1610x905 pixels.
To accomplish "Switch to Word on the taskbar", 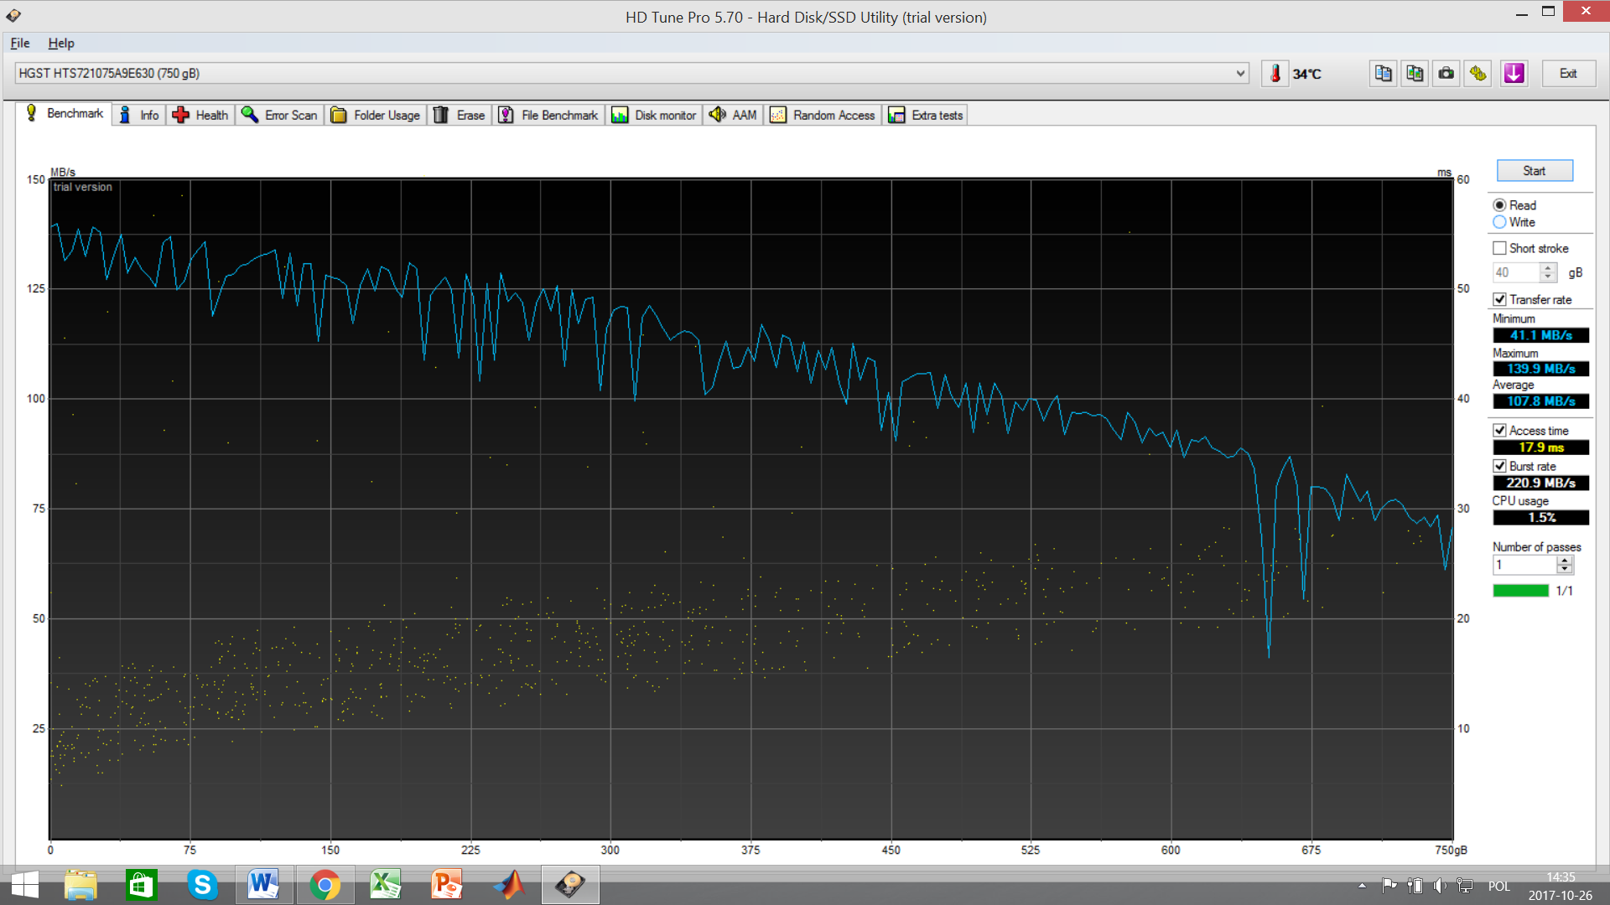I will pyautogui.click(x=263, y=885).
